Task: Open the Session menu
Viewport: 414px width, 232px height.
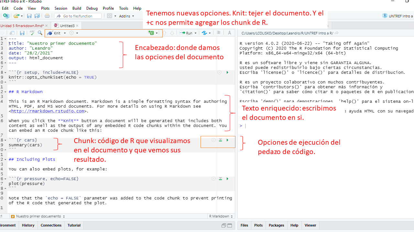Action: tap(61, 8)
